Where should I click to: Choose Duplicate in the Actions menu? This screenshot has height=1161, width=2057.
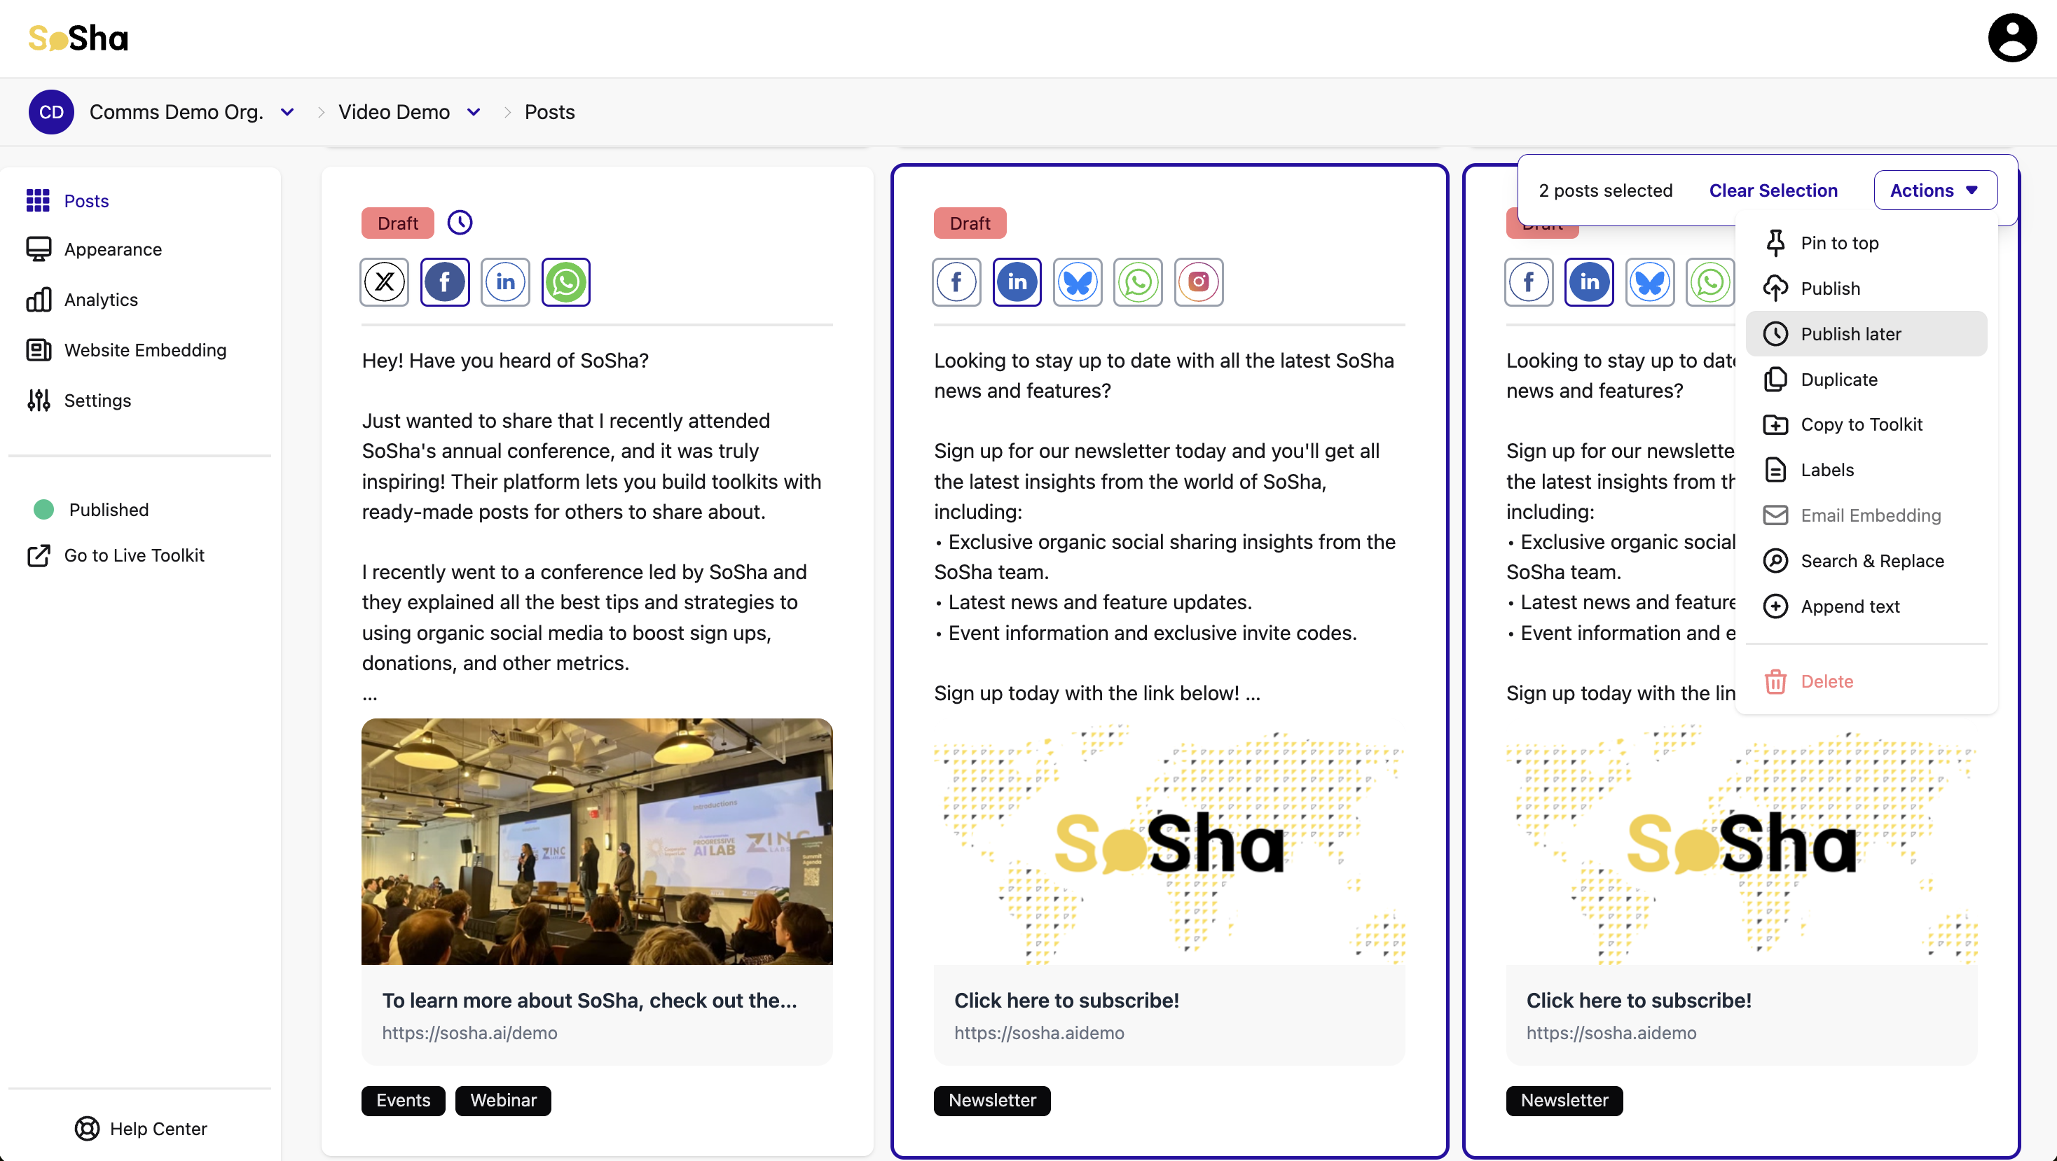point(1838,379)
